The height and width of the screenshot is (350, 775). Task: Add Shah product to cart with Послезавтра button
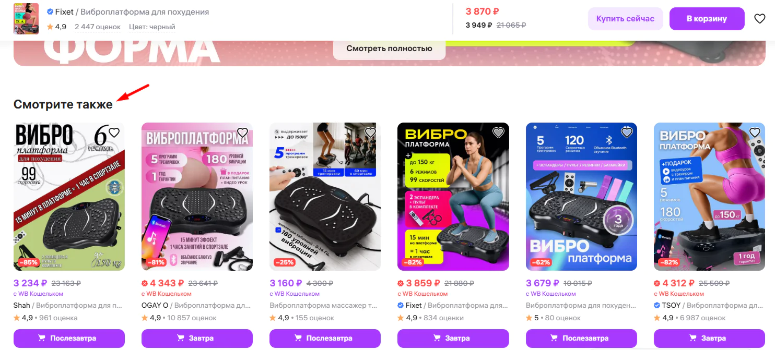69,338
